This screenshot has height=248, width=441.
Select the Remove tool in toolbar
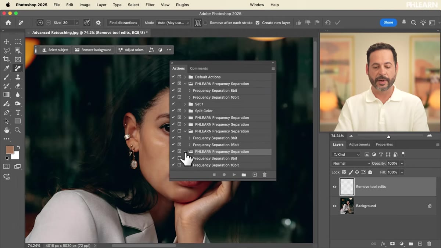tap(18, 68)
